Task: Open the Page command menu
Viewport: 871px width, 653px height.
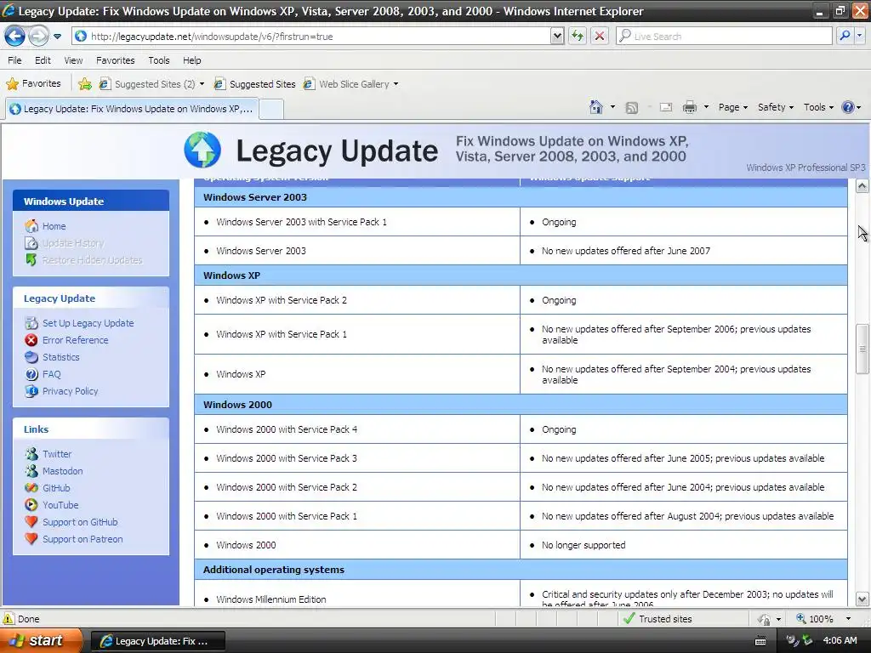Action: coord(732,107)
